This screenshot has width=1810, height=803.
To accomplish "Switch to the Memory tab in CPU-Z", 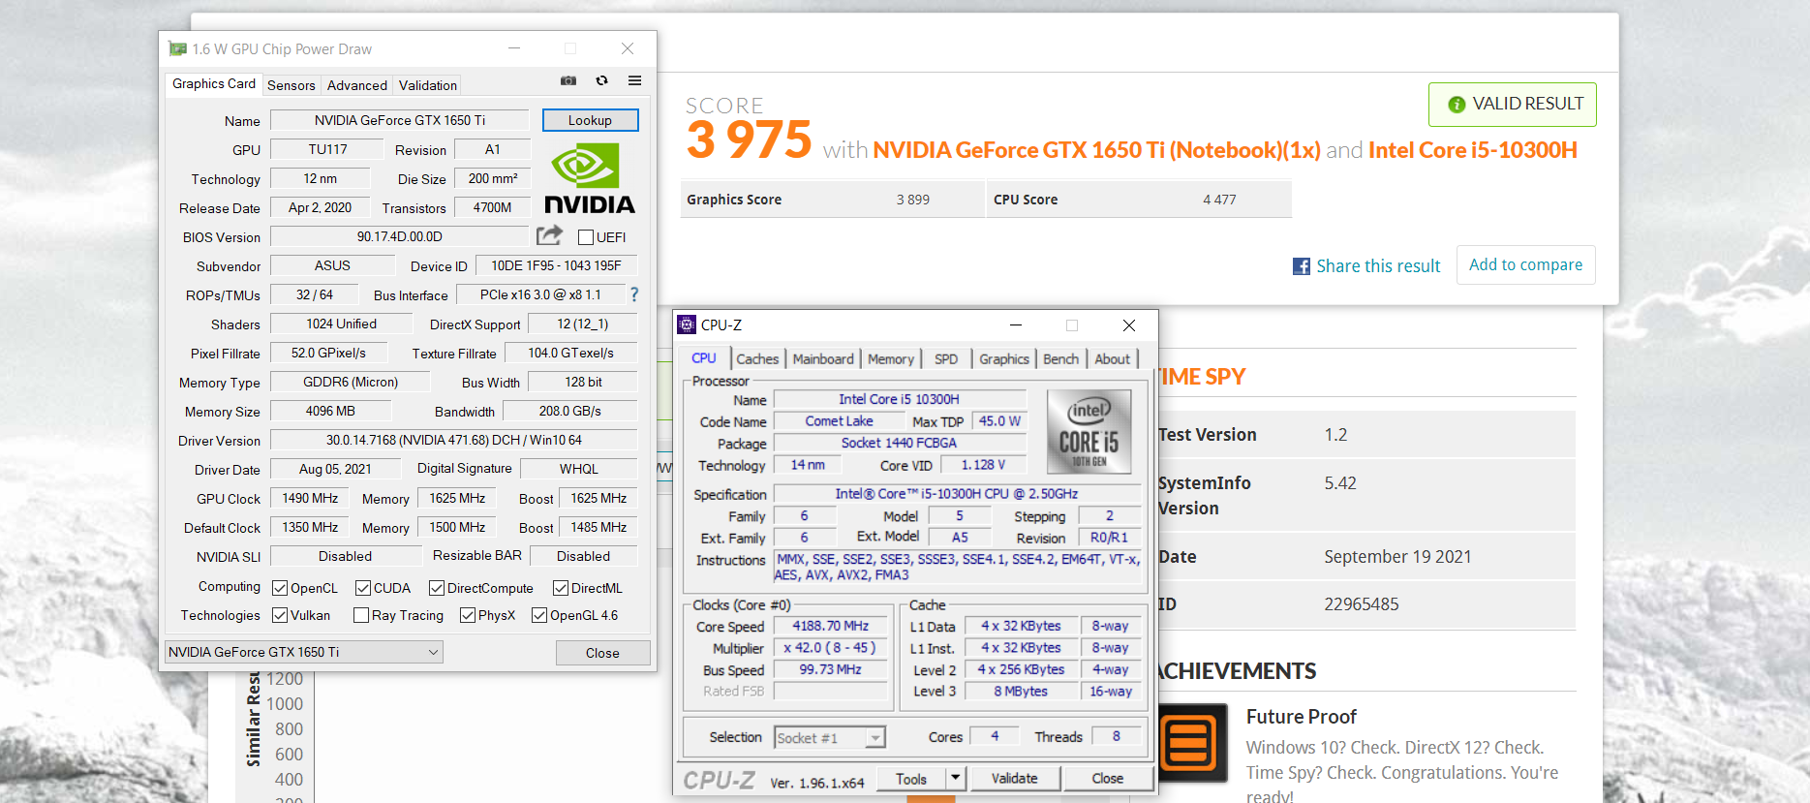I will (891, 359).
